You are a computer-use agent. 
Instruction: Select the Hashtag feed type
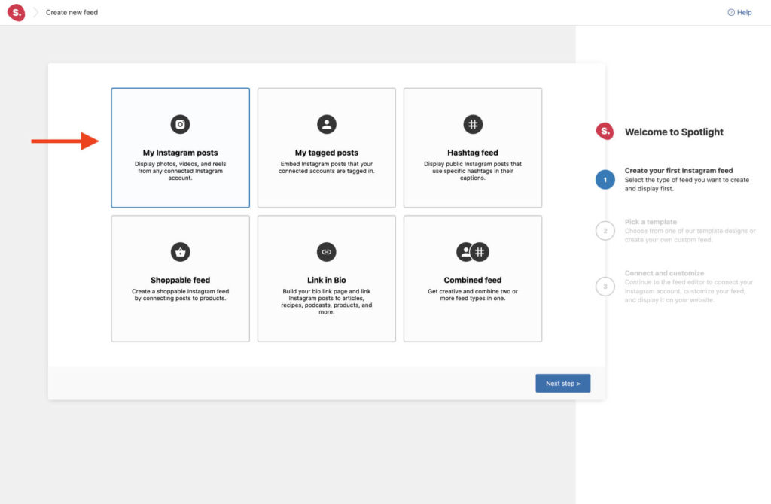[x=473, y=147]
